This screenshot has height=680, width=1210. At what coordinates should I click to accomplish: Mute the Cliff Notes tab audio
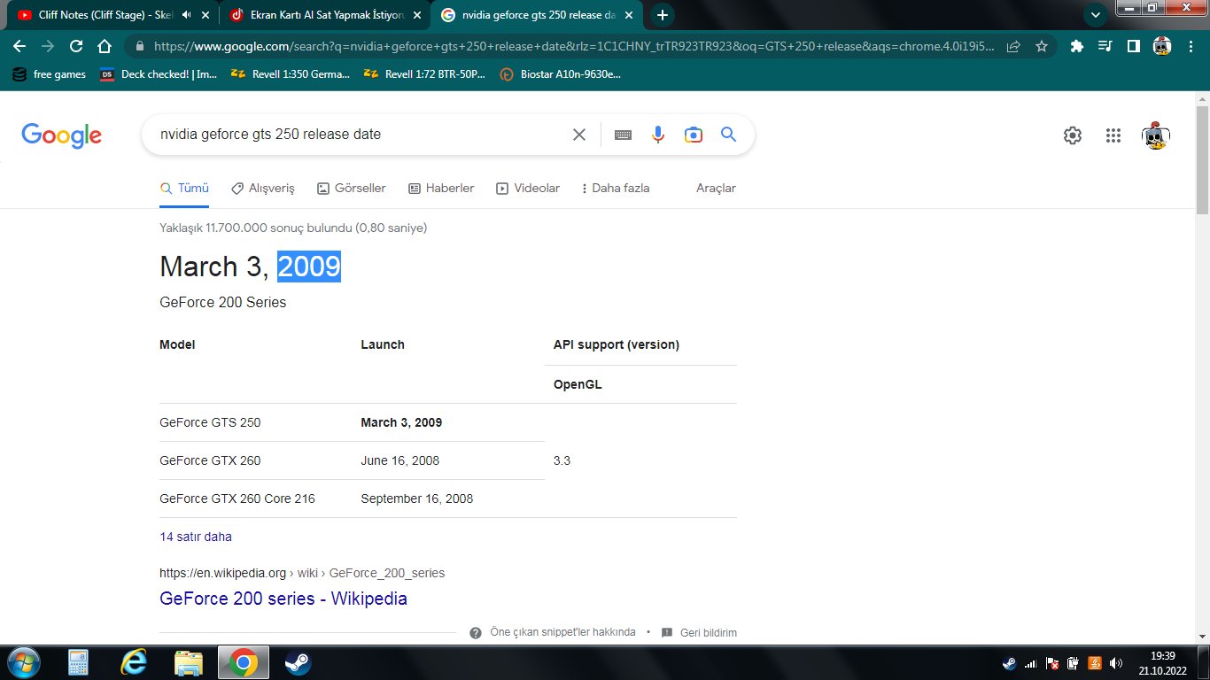click(187, 15)
